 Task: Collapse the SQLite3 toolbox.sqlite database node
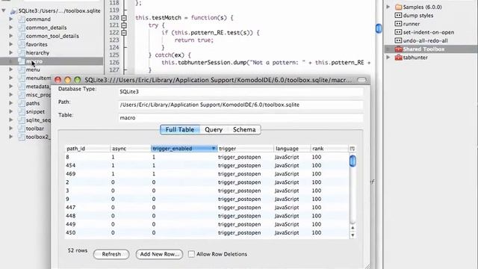pos(4,10)
